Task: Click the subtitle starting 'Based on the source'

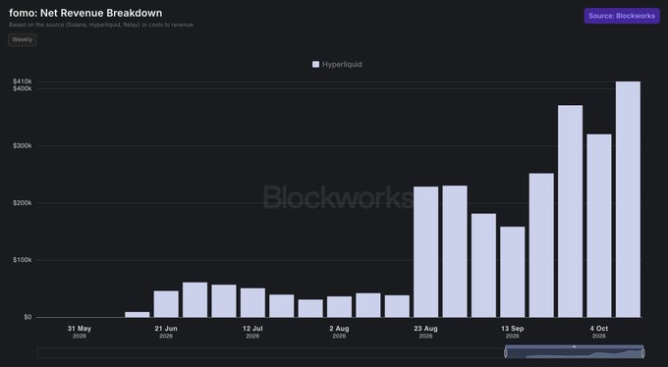Action: pos(101,26)
